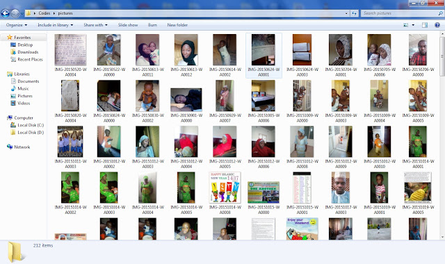This screenshot has width=445, height=264.
Task: Select thumbnail IMG-20150901-WA0000
Action: tap(186, 99)
